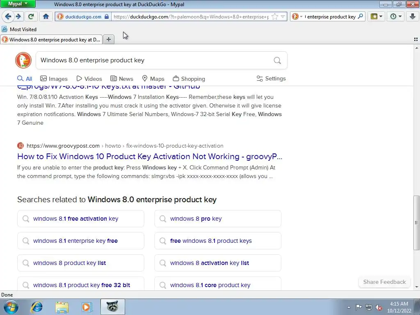Launch Windows Media Player from the taskbar
The width and height of the screenshot is (420, 315).
87,307
